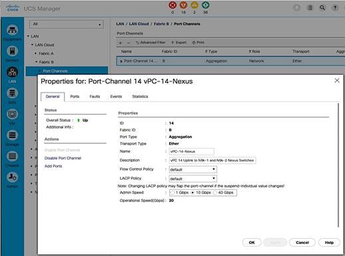Switch to the Statistics tab
The height and width of the screenshot is (256, 345).
[x=140, y=97]
